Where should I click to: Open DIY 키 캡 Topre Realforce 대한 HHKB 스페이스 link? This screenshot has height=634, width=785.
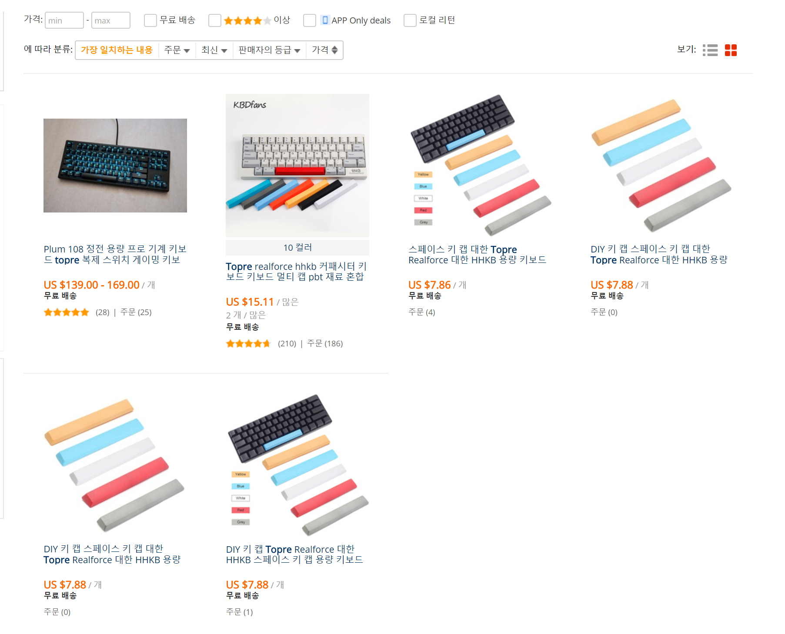tap(294, 554)
